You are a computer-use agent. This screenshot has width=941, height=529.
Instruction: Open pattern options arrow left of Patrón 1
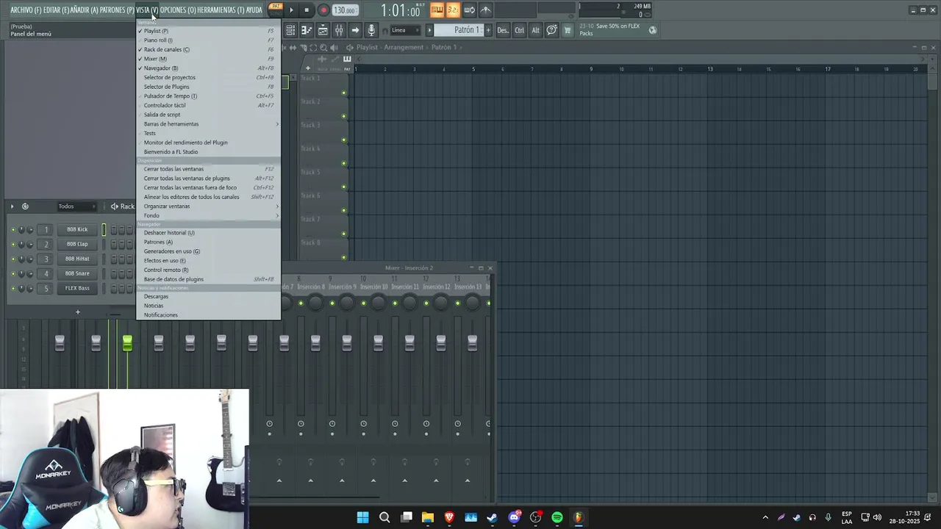click(x=429, y=30)
